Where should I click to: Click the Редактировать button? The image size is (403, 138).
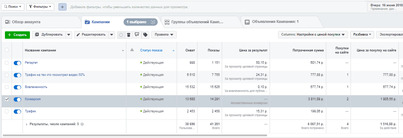(92, 35)
